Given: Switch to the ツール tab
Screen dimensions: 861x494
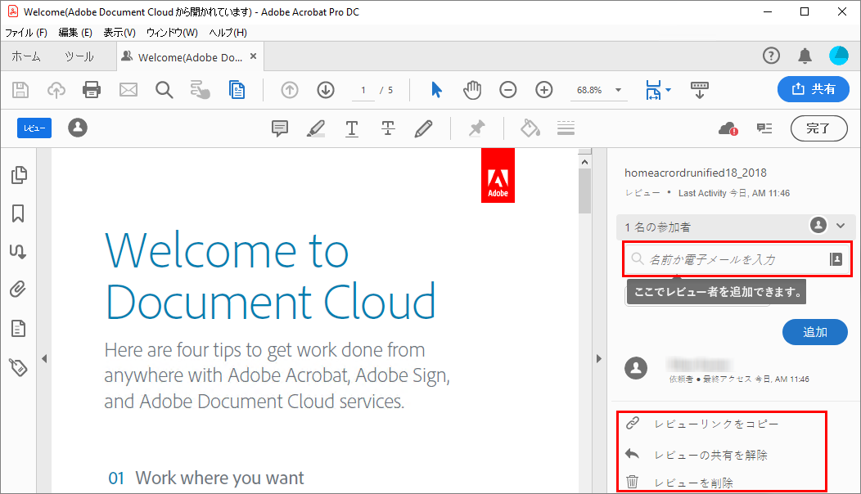Looking at the screenshot, I should [x=79, y=56].
